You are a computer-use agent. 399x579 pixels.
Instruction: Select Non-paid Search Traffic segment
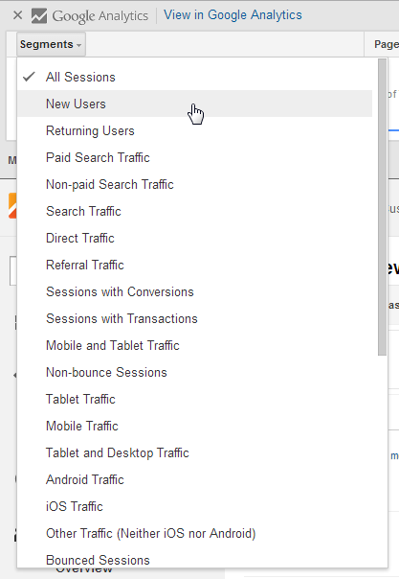(x=194, y=184)
